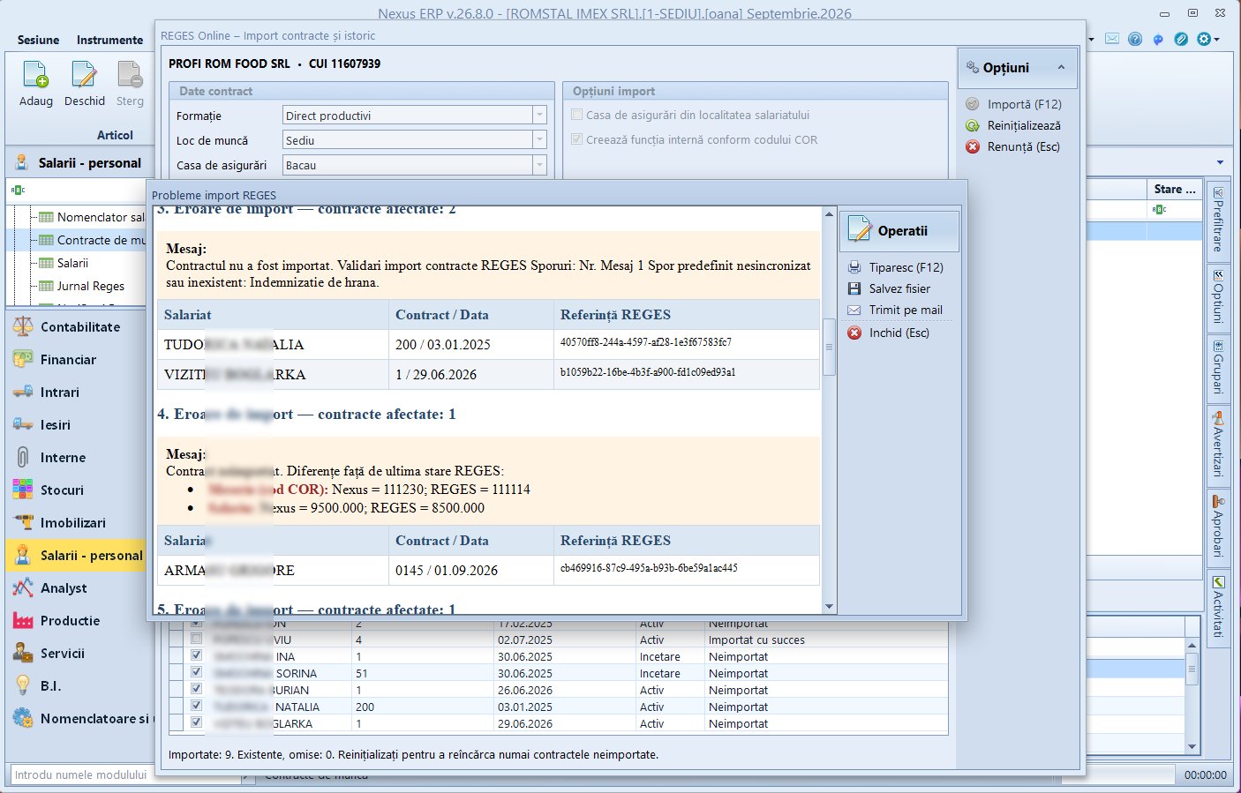Click the Deschid toolbar icon

point(84,75)
